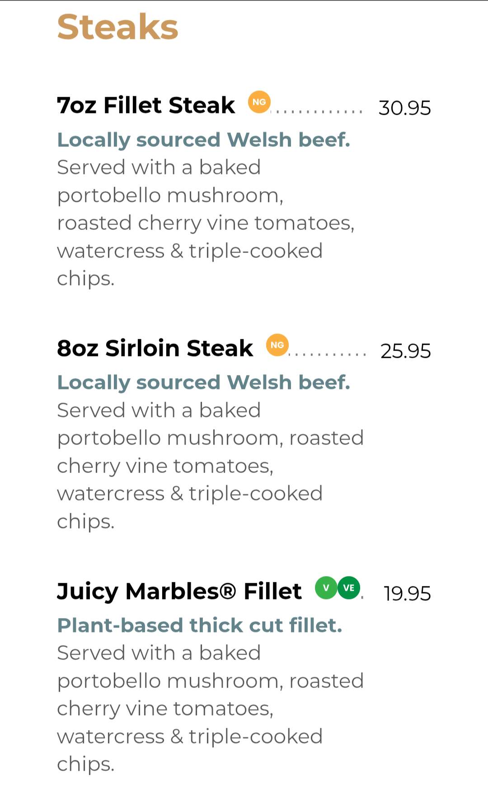Select the Steaks section heading

coord(117,27)
